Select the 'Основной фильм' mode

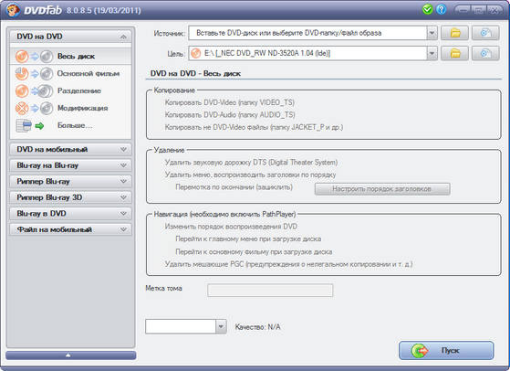tap(71, 74)
